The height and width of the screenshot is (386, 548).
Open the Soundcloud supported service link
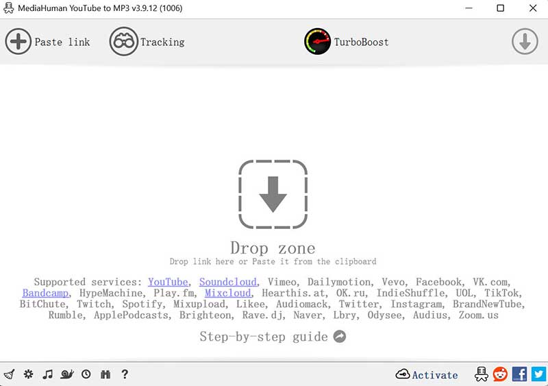(228, 282)
